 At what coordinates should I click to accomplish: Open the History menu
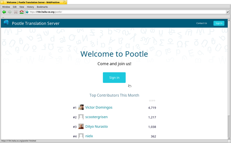30,7
